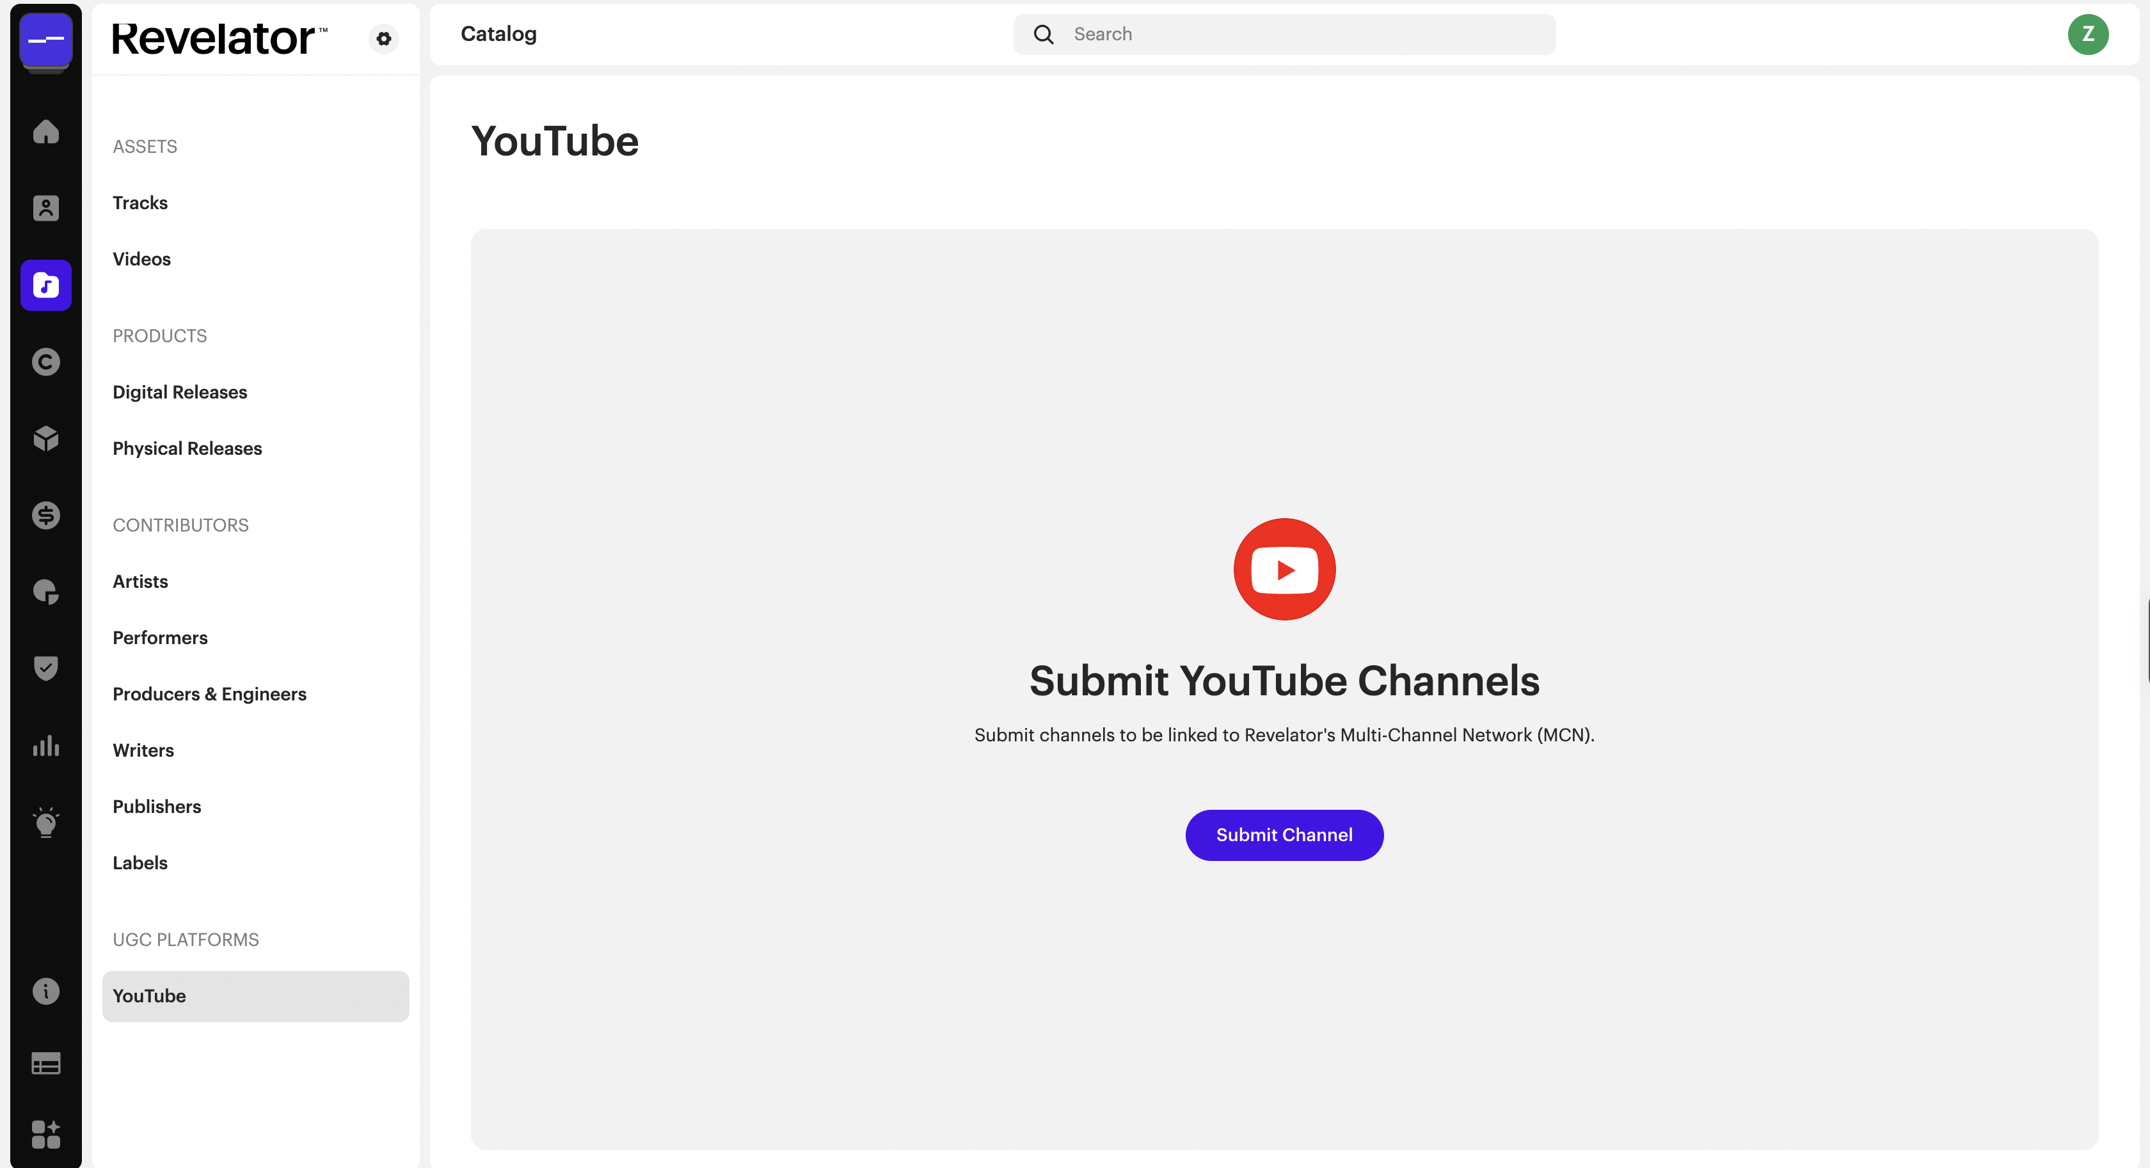This screenshot has height=1168, width=2150.
Task: Open the shield checkmark icon in the left rail
Action: tap(46, 668)
